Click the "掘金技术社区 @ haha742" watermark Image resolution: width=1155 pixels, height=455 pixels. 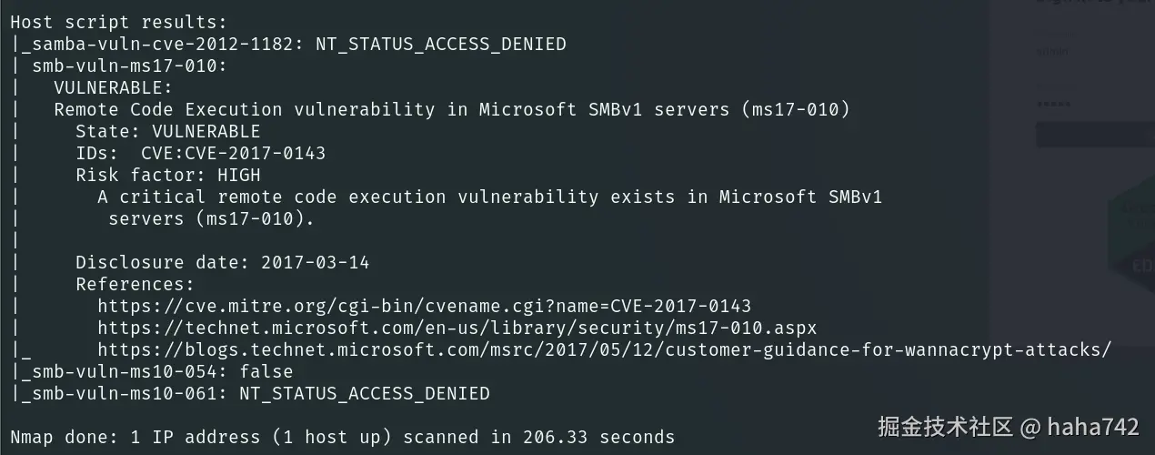coord(1008,426)
